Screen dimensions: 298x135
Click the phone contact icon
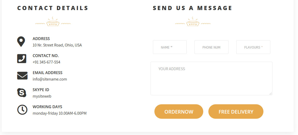coord(22,59)
